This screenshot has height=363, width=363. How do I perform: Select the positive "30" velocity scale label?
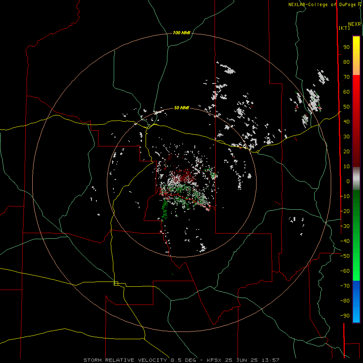346,137
